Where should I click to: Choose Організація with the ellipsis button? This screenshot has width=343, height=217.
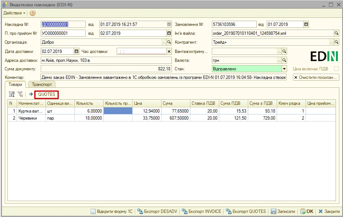(x=164, y=42)
